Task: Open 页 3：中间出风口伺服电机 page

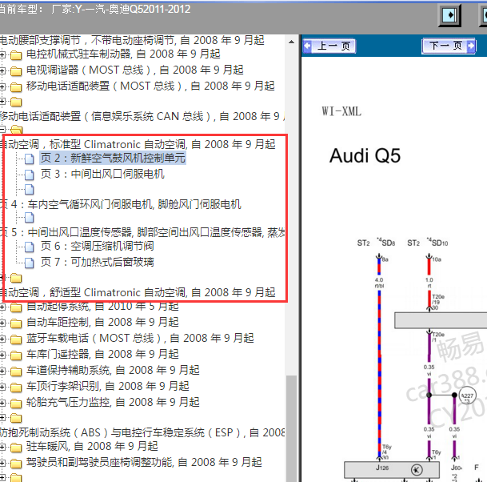Action: [102, 174]
